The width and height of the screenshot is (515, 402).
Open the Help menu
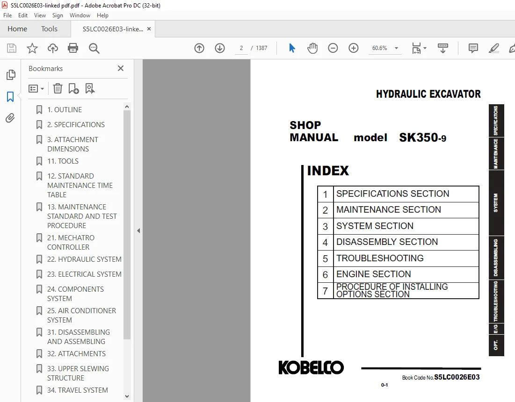pyautogui.click(x=102, y=15)
